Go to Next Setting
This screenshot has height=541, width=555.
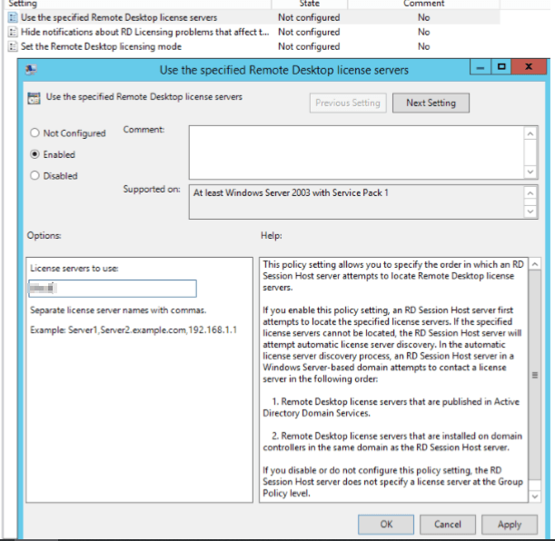[431, 103]
